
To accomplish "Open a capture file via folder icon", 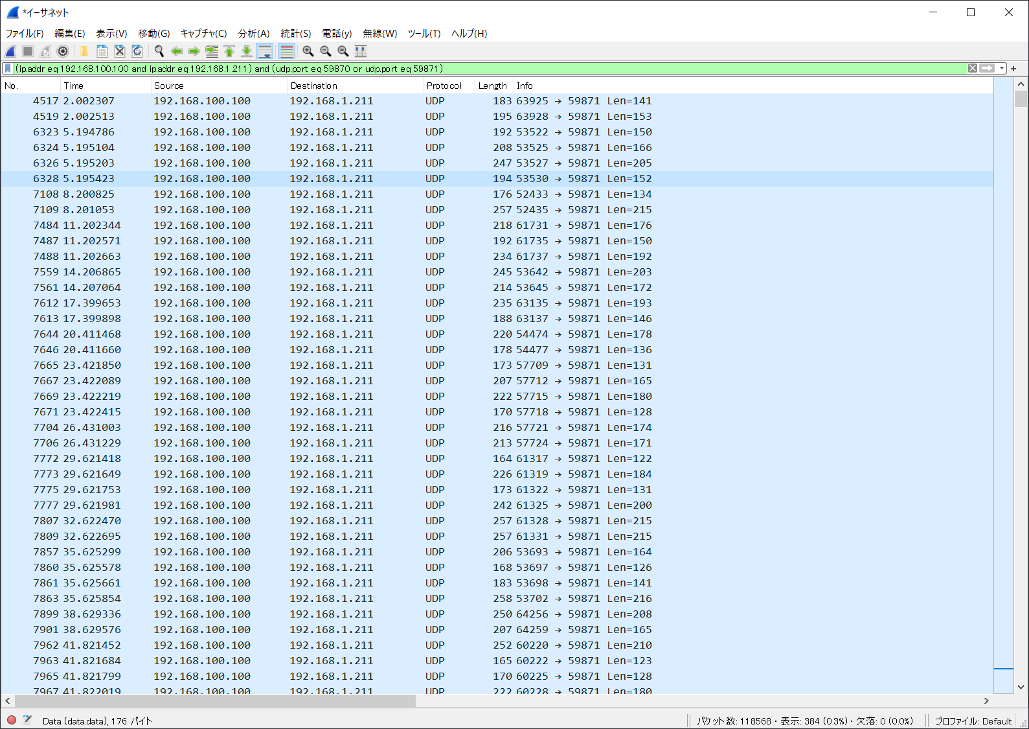I will (x=84, y=51).
